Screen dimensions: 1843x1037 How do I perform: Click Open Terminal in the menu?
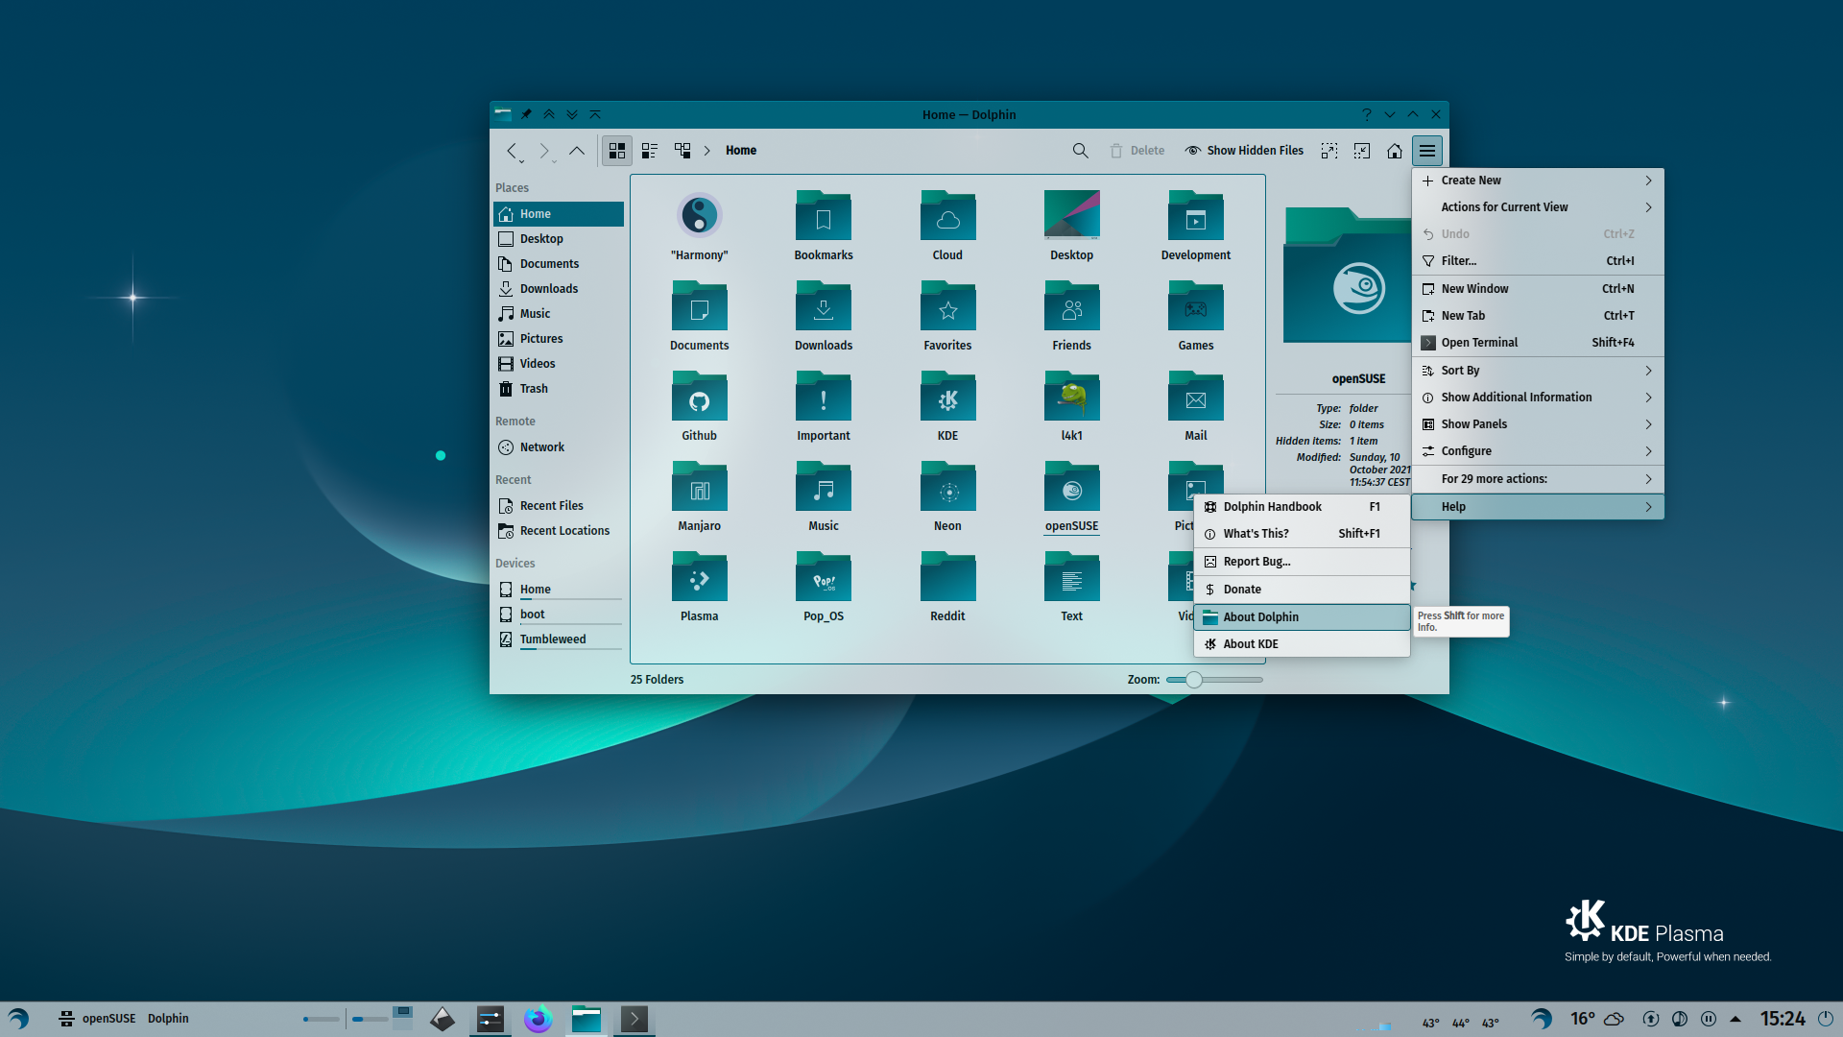pos(1538,343)
